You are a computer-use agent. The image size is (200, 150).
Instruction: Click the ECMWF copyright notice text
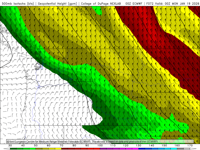82,141
